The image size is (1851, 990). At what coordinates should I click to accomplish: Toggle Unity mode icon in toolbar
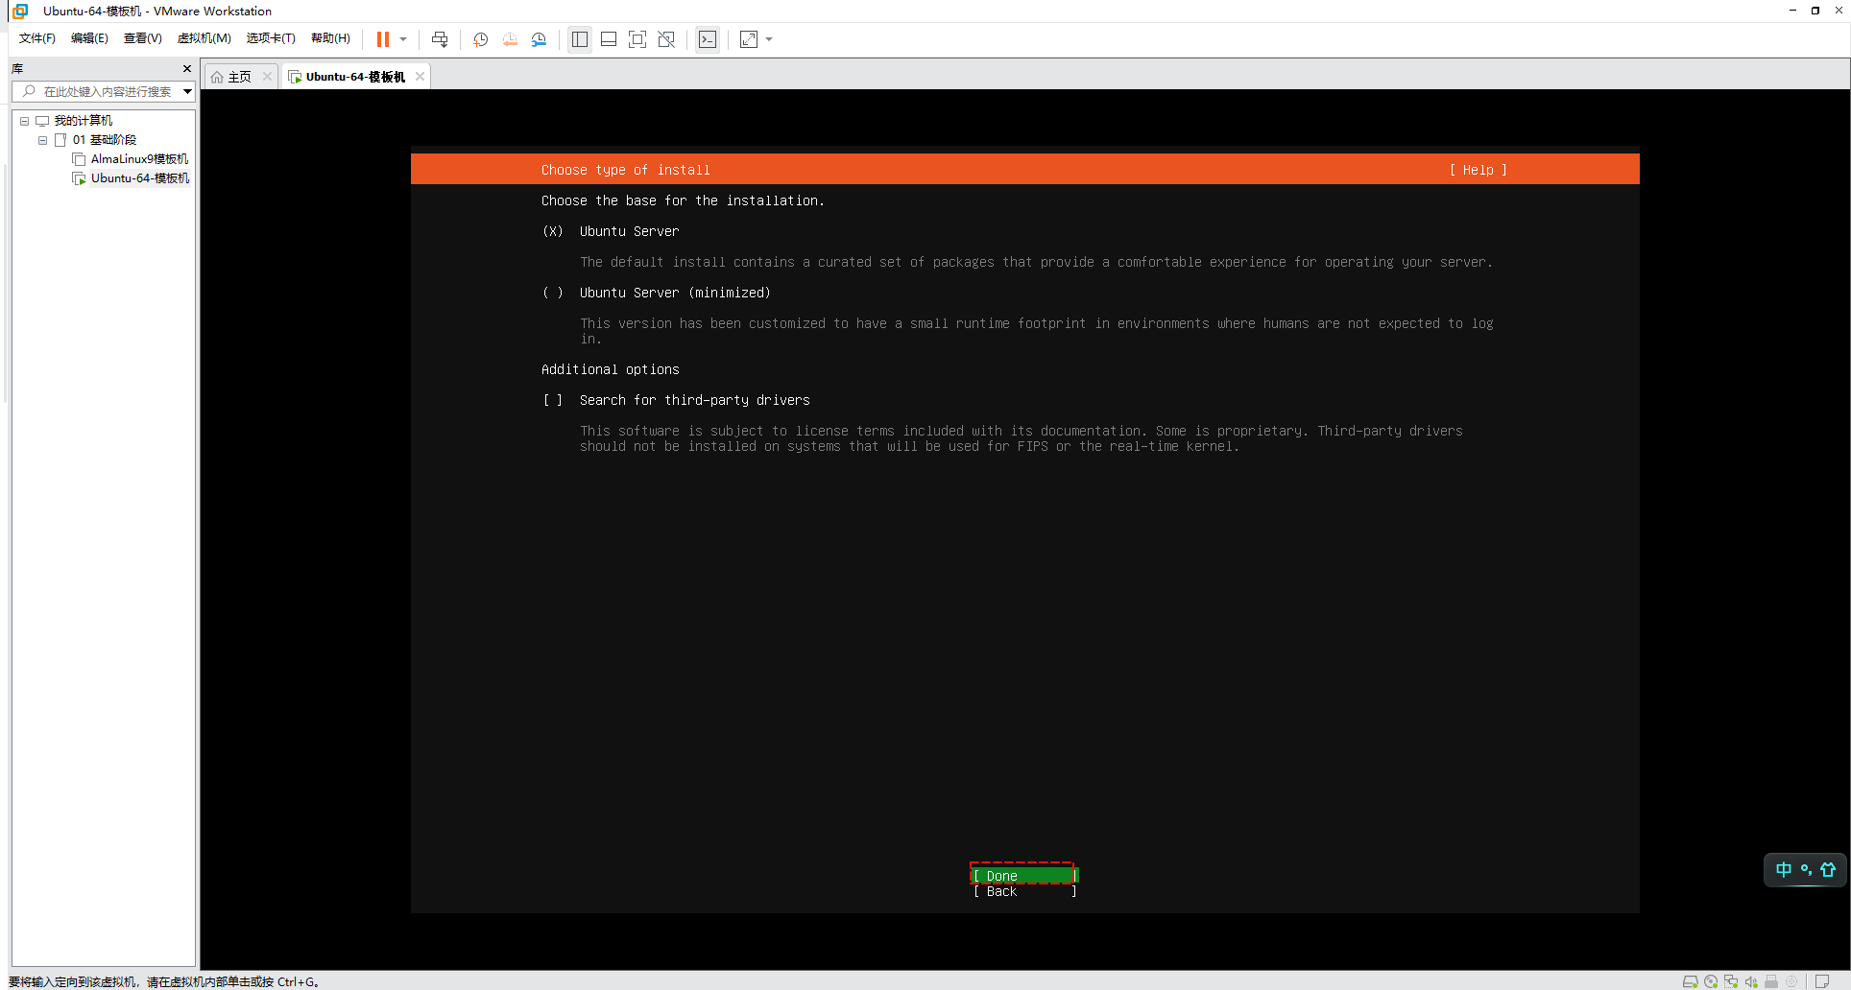point(666,39)
